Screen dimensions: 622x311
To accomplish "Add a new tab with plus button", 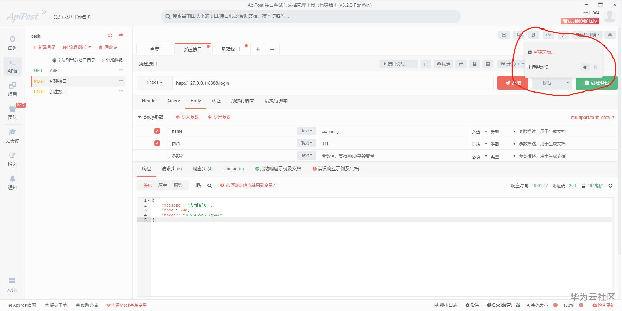I will tap(258, 49).
